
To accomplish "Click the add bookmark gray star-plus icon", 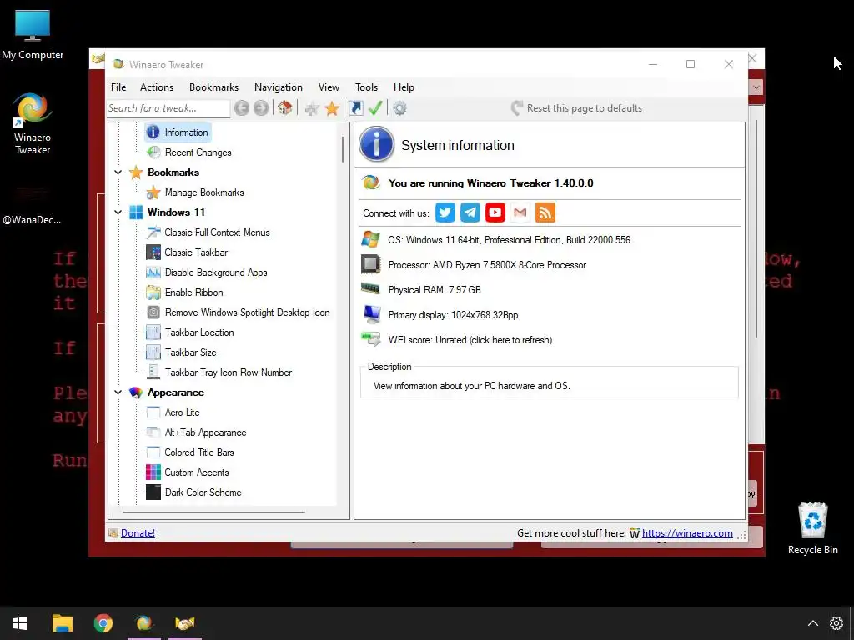I will point(312,109).
